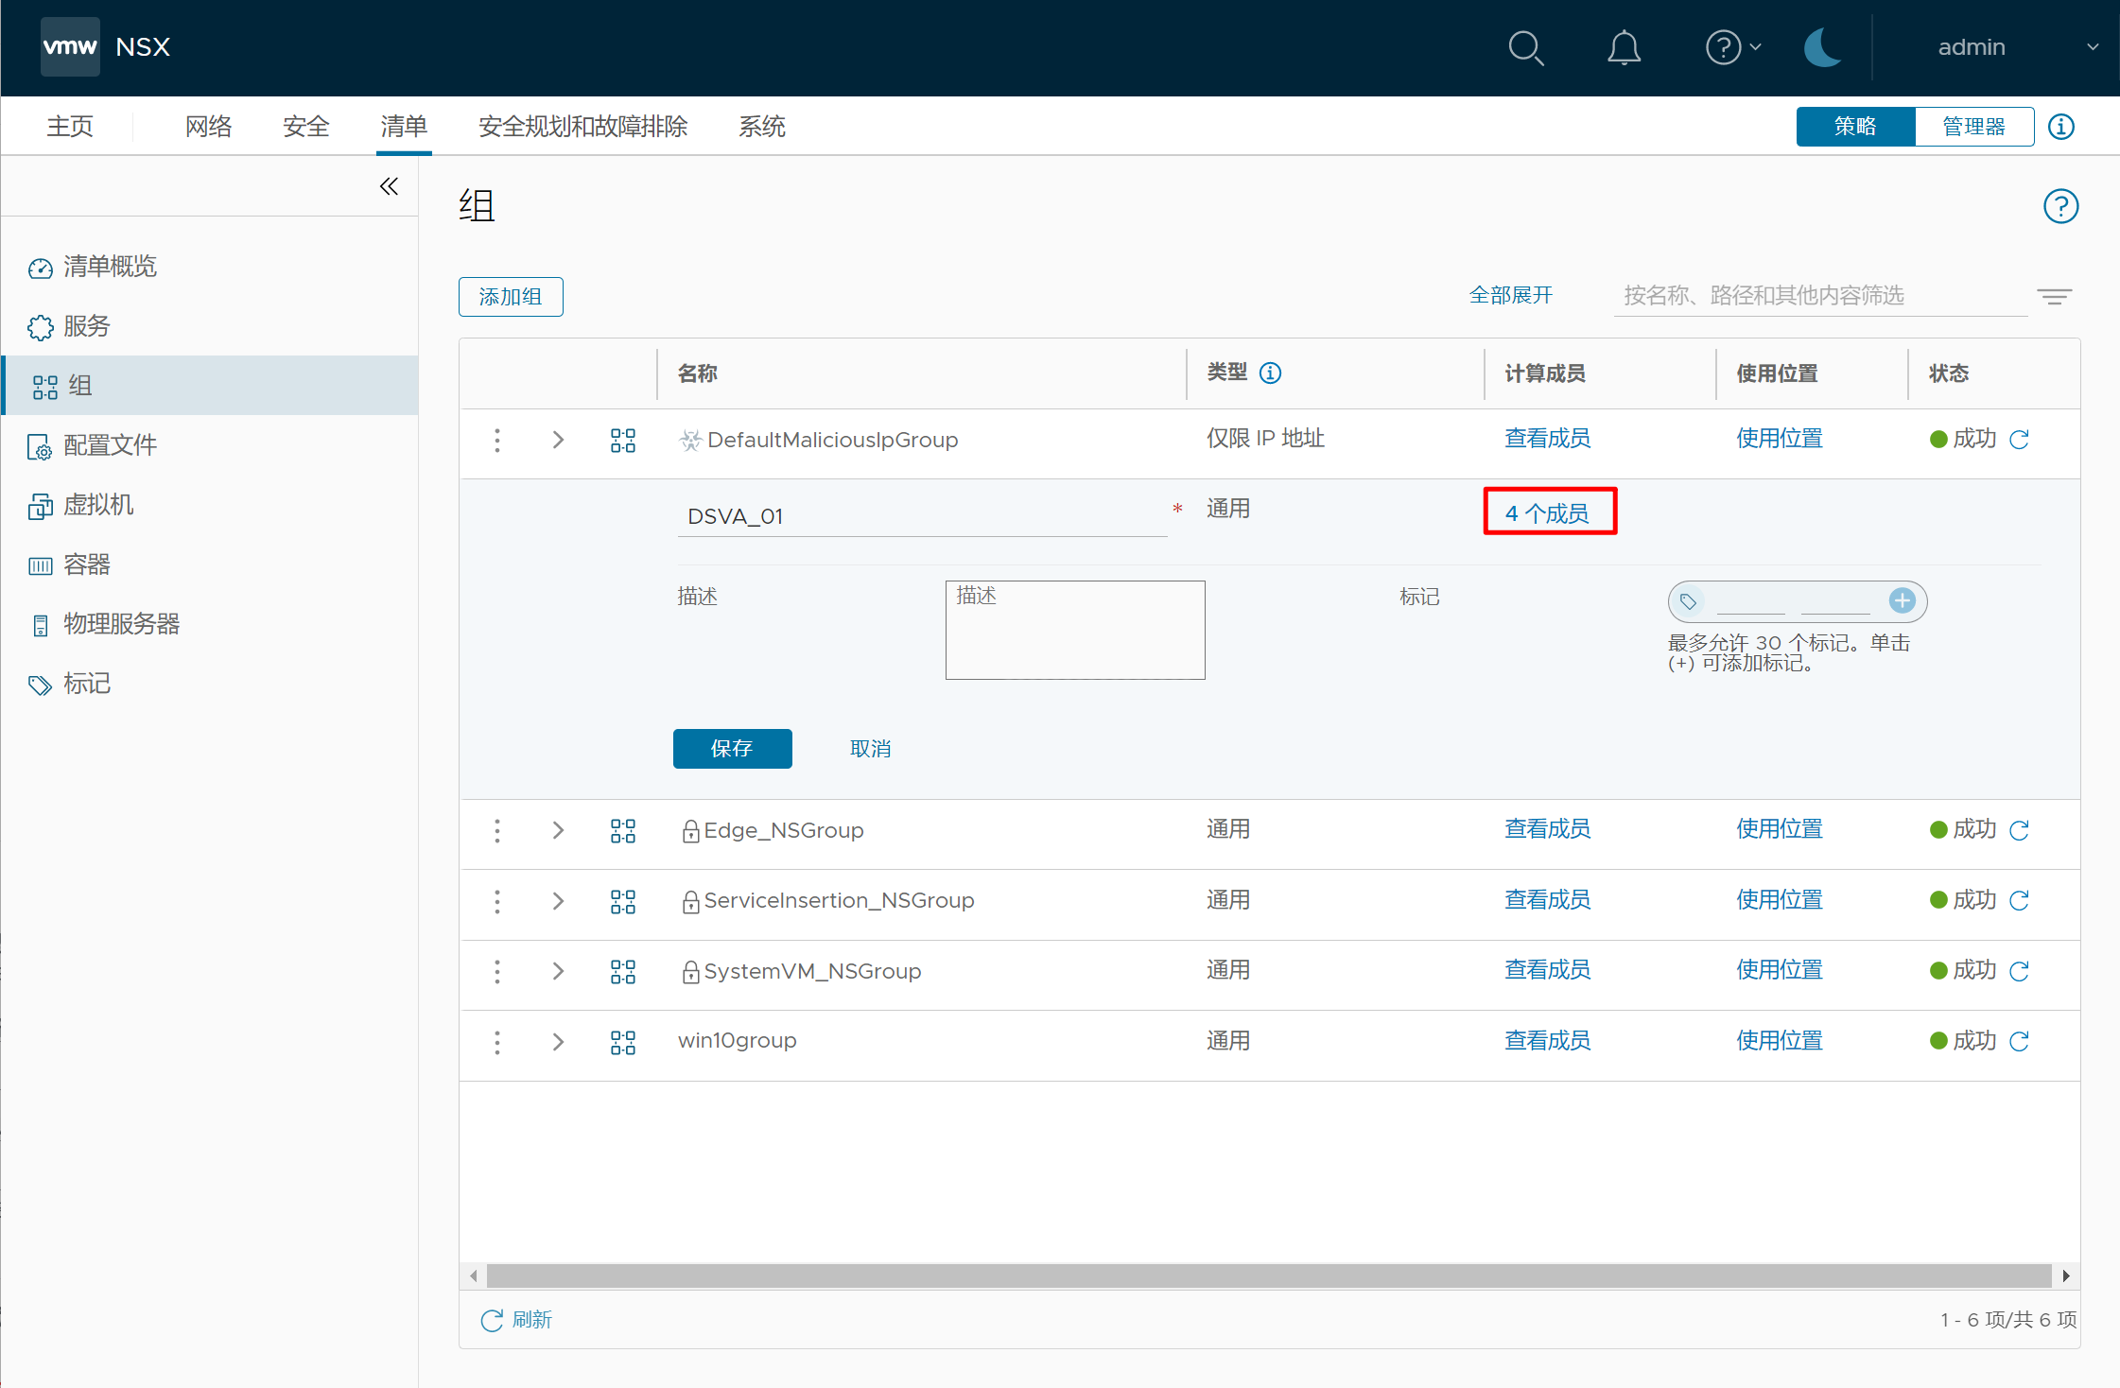Expand the DefaultMaliciousIpGroup row
The width and height of the screenshot is (2120, 1388).
[x=558, y=440]
